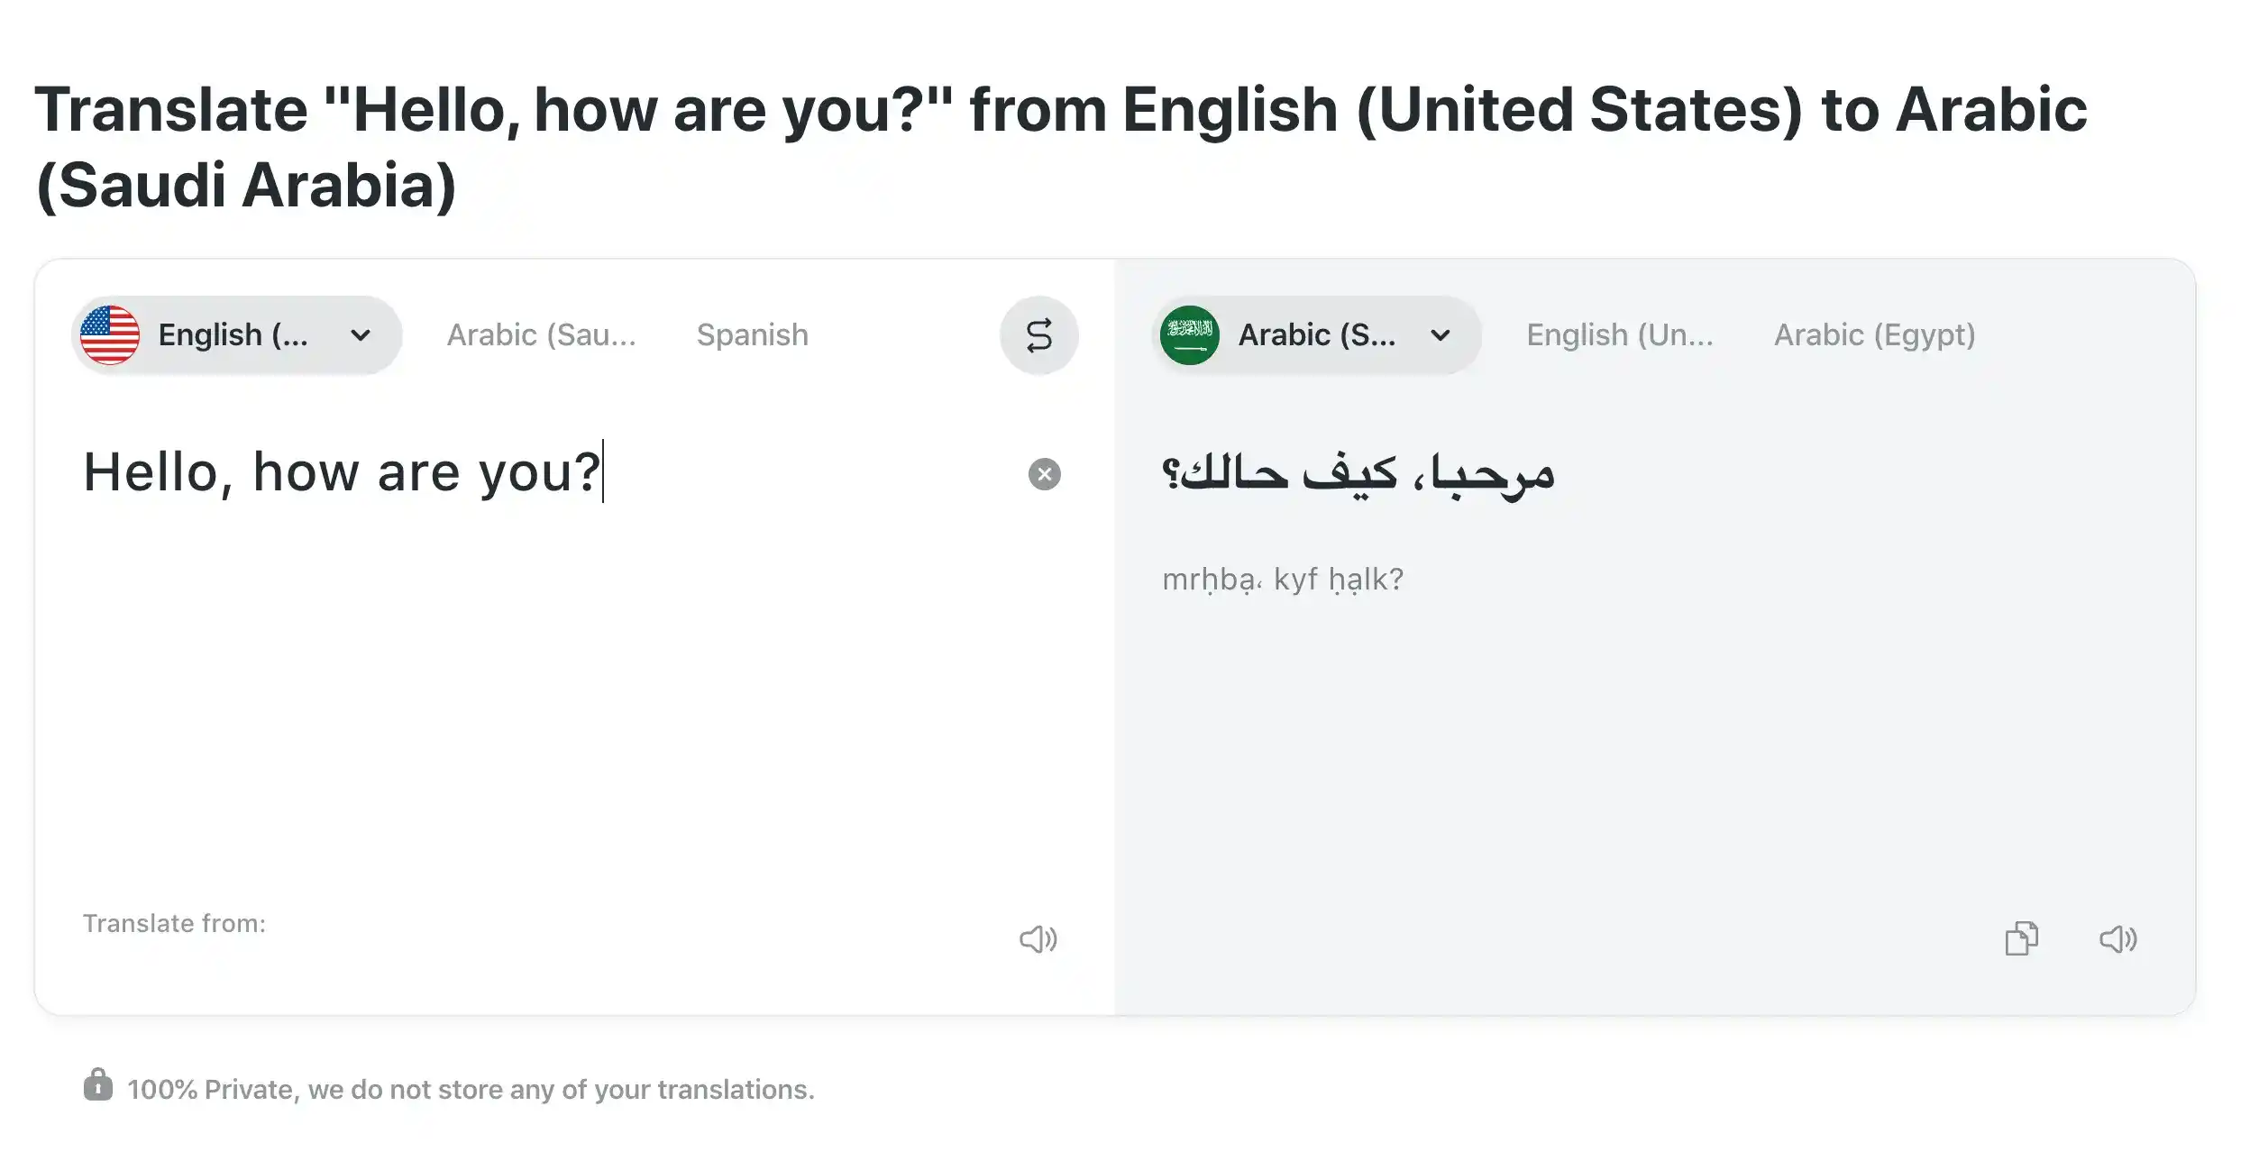Click the Translate from label
The height and width of the screenshot is (1161, 2250).
(174, 923)
